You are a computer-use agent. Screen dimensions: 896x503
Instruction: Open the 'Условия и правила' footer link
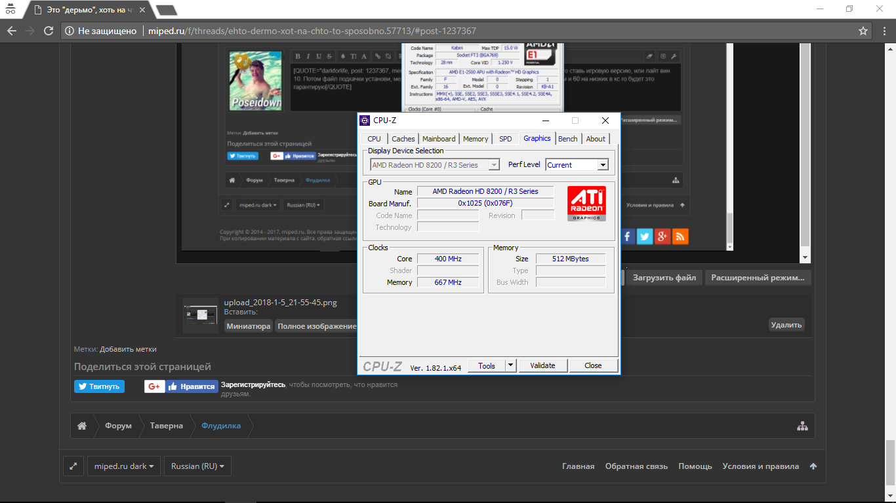(761, 466)
